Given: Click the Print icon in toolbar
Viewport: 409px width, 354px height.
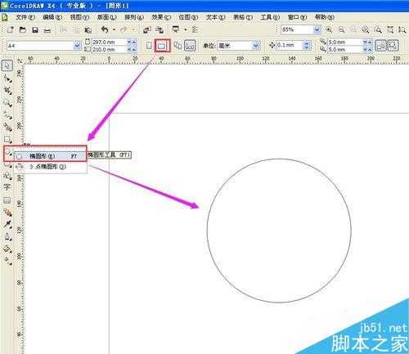Looking at the screenshot, I should (47, 30).
